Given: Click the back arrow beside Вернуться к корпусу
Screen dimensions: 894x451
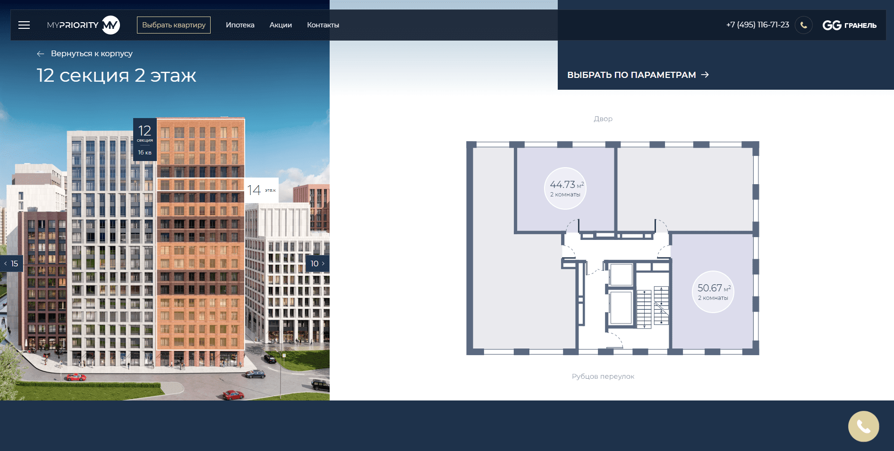Looking at the screenshot, I should coord(41,54).
